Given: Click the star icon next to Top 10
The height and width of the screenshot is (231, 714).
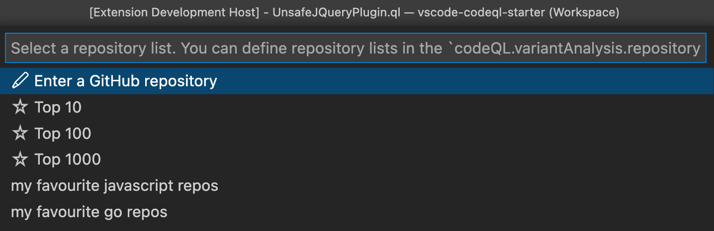Looking at the screenshot, I should 19,107.
